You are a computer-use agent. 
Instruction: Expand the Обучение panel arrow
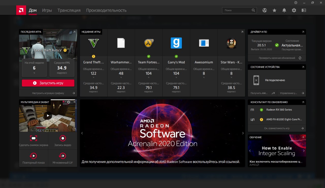coord(303,137)
